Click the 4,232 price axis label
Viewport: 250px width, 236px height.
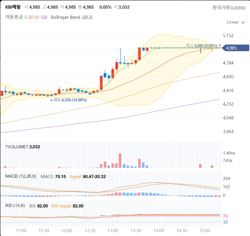click(x=228, y=104)
